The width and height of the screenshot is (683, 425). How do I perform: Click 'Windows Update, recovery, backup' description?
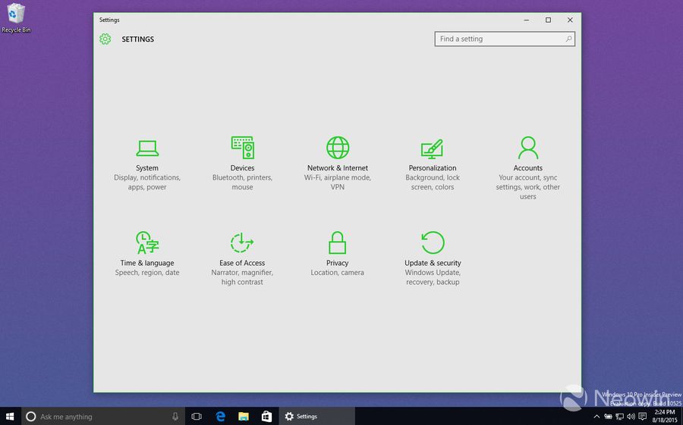[433, 277]
